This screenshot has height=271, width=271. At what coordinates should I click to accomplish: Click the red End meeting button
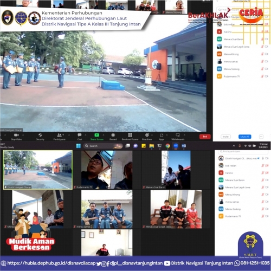click(205, 137)
